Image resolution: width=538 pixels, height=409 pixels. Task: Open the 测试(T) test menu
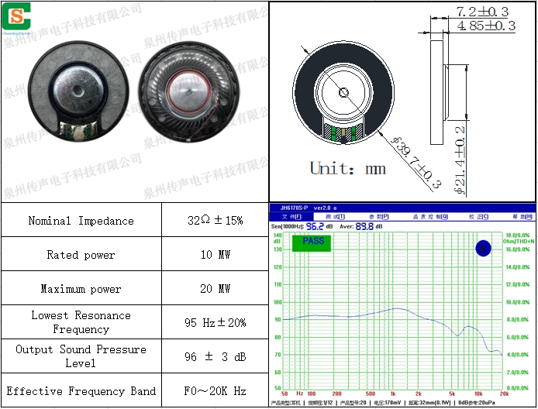click(x=335, y=217)
